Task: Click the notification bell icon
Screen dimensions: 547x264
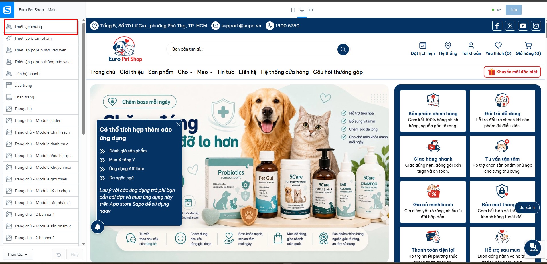Action: tap(98, 227)
